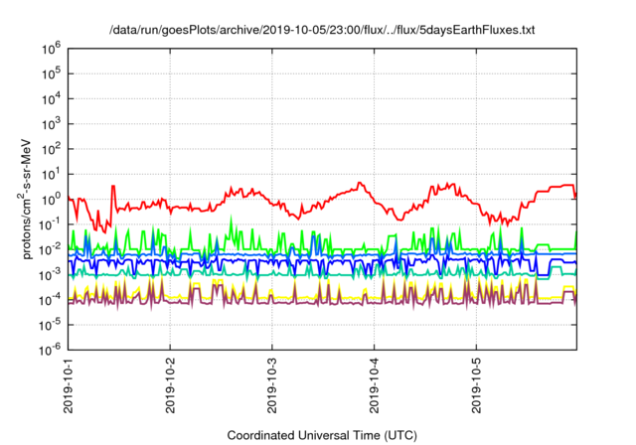Click the protons/cm2-s-sr-MeV y-axis title
Screen dimensions: 636x445
click(25, 199)
